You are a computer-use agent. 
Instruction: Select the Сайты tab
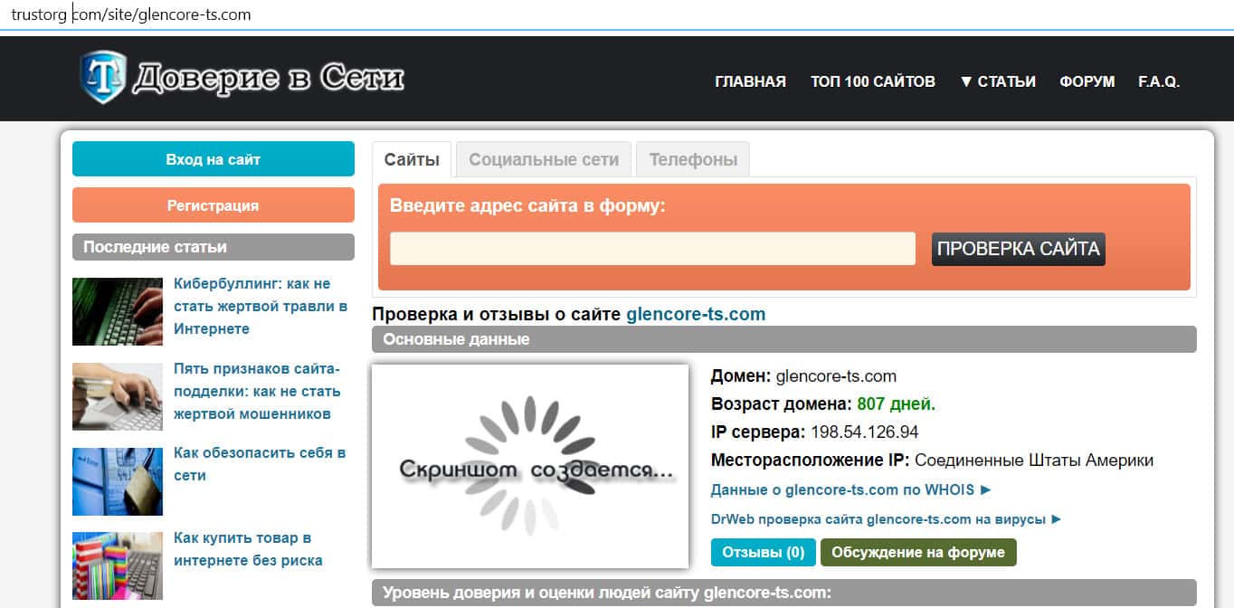(412, 160)
